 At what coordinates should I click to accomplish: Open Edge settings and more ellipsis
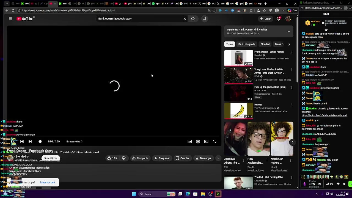(x=283, y=10)
